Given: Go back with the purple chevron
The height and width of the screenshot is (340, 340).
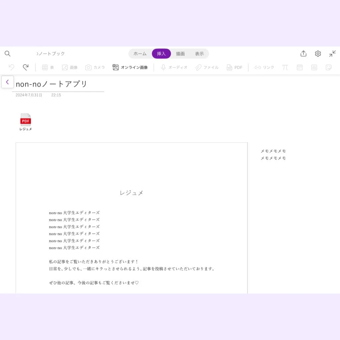Looking at the screenshot, I should [8, 82].
